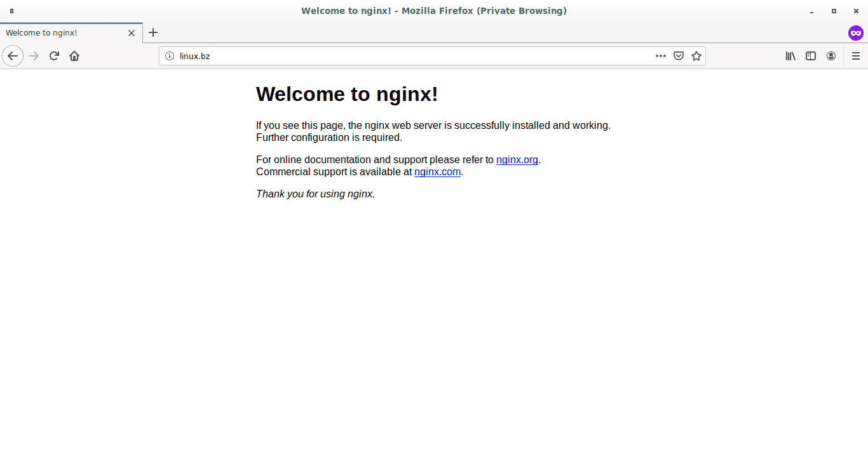Click the Welcome to nginx! page heading
The width and height of the screenshot is (868, 471).
[x=347, y=94]
